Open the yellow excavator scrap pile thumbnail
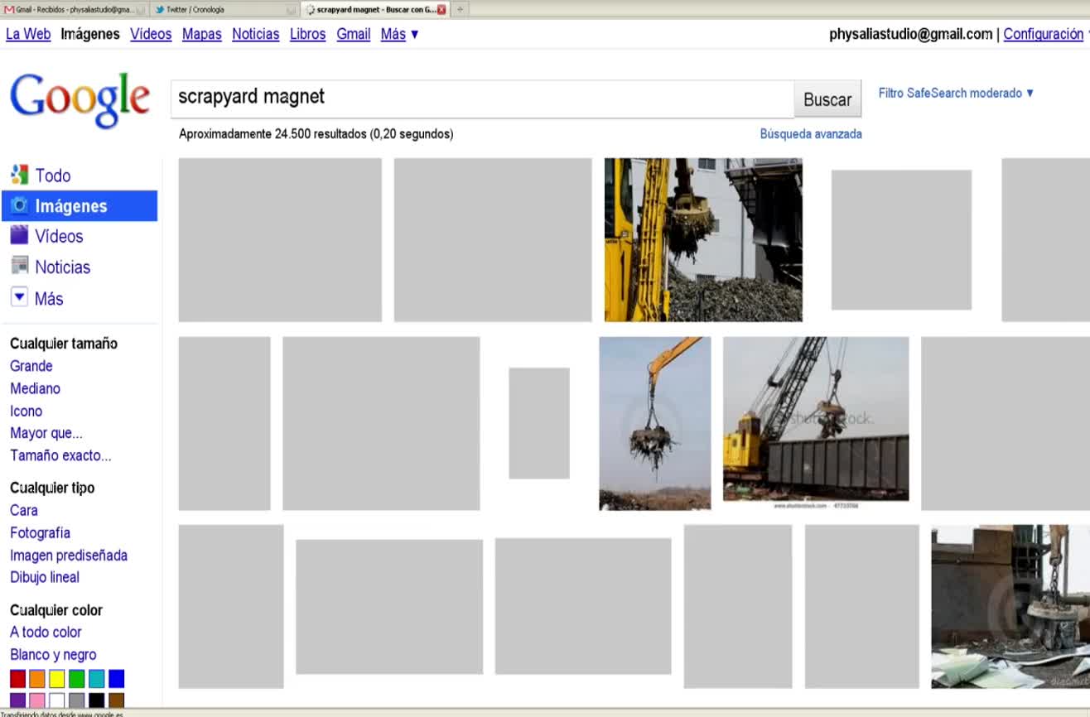This screenshot has height=717, width=1090. tap(702, 239)
